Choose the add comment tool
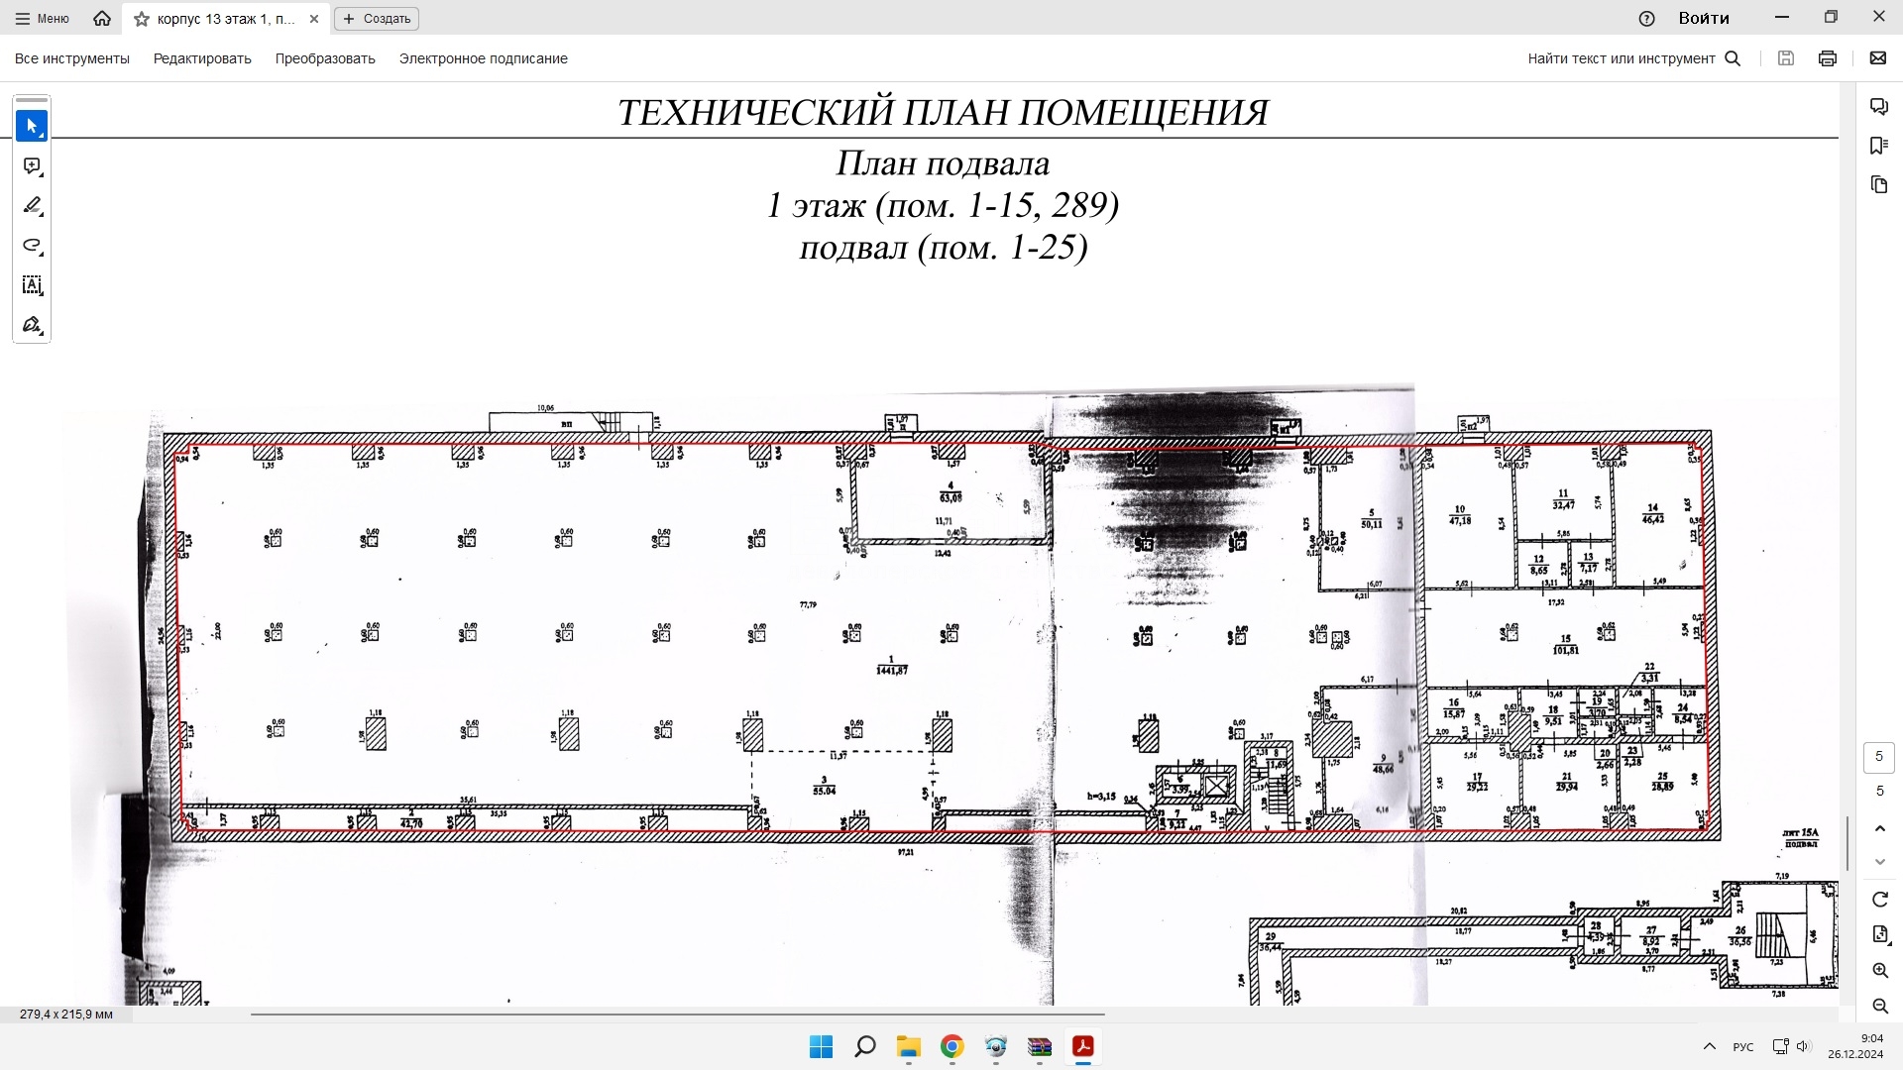Screen dimensions: 1903x1070 point(32,166)
